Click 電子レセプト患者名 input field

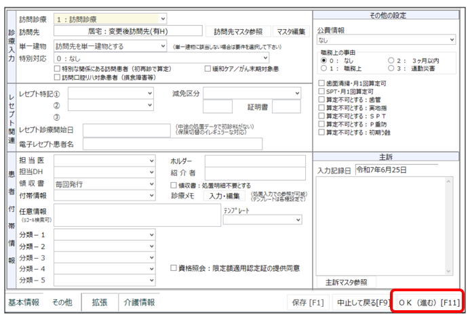click(x=172, y=144)
